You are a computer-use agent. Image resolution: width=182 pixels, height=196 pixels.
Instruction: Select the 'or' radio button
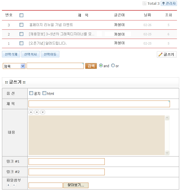click(113, 66)
